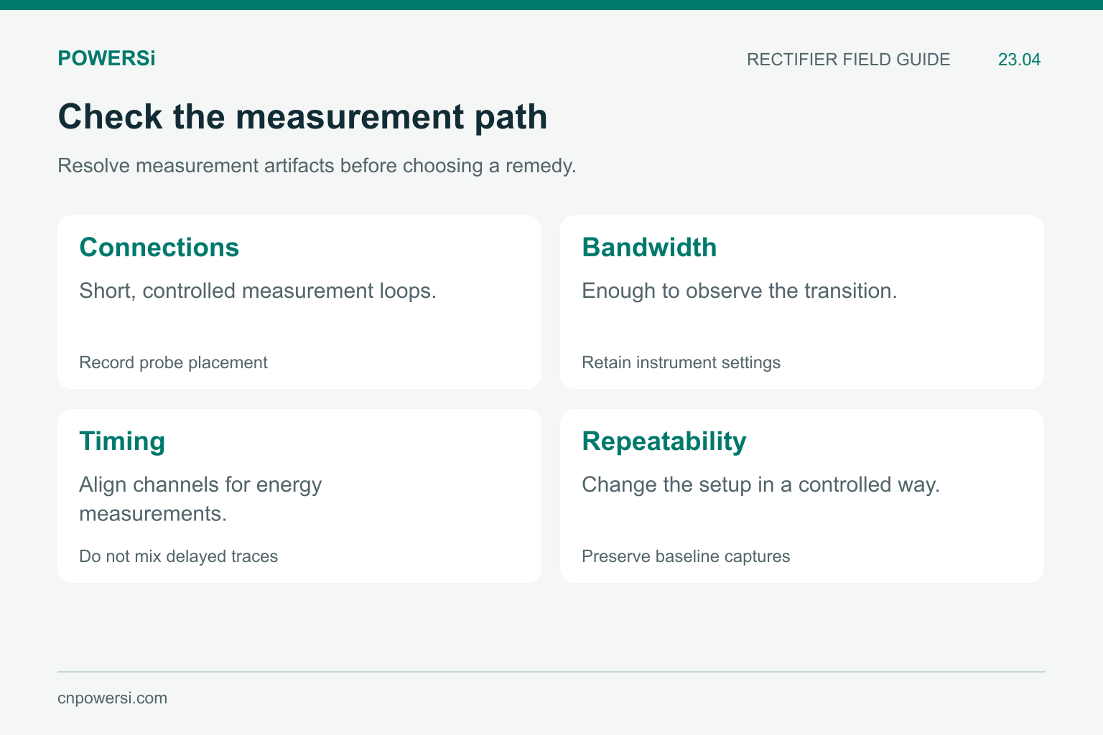Open the cnpowersi.com footer link
This screenshot has width=1103, height=735.
pos(112,698)
